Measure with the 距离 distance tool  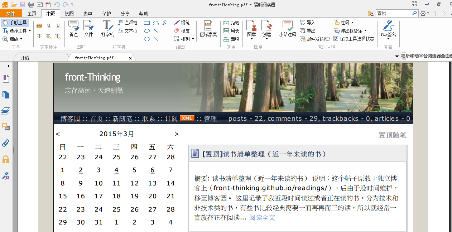231,23
